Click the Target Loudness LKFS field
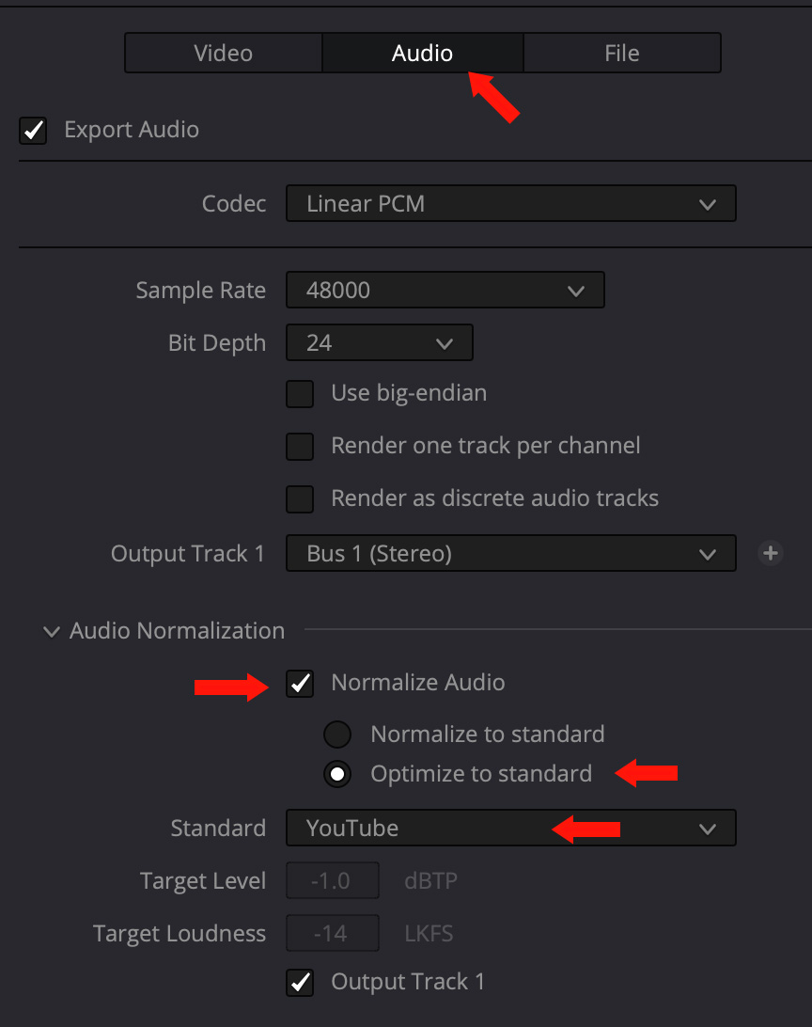Viewport: 812px width, 1027px height. click(333, 934)
